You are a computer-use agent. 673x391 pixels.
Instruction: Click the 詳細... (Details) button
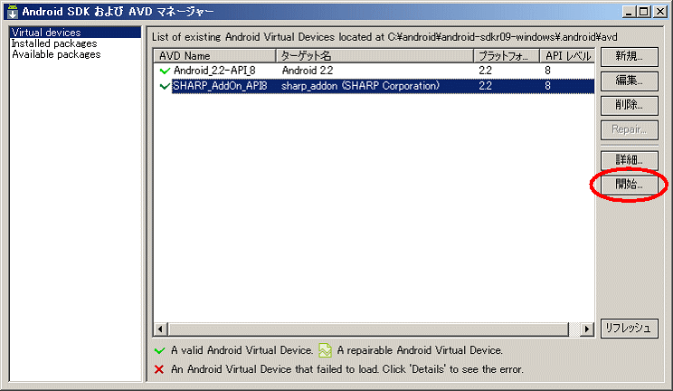(x=630, y=160)
